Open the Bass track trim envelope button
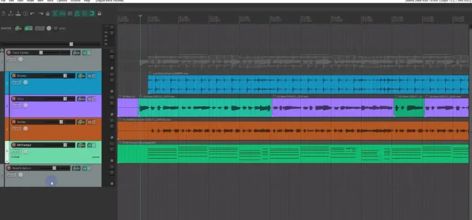This screenshot has height=220, width=472. [16, 106]
